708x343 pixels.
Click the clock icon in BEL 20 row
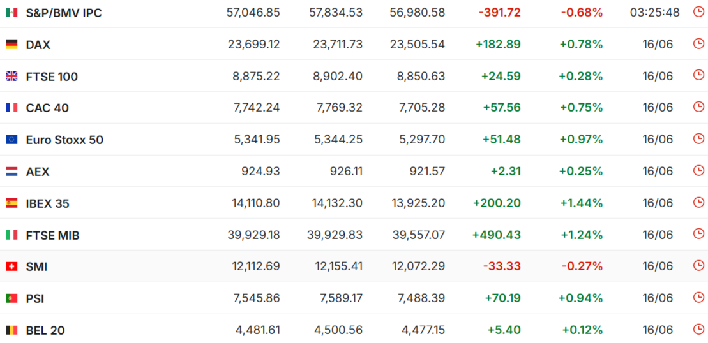pyautogui.click(x=698, y=329)
